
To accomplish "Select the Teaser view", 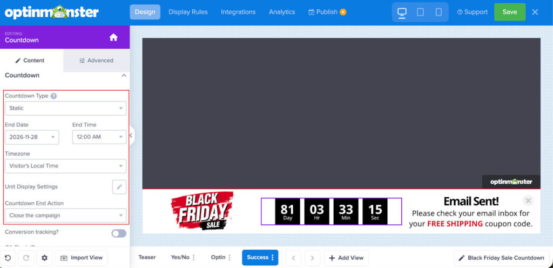I will (x=147, y=257).
